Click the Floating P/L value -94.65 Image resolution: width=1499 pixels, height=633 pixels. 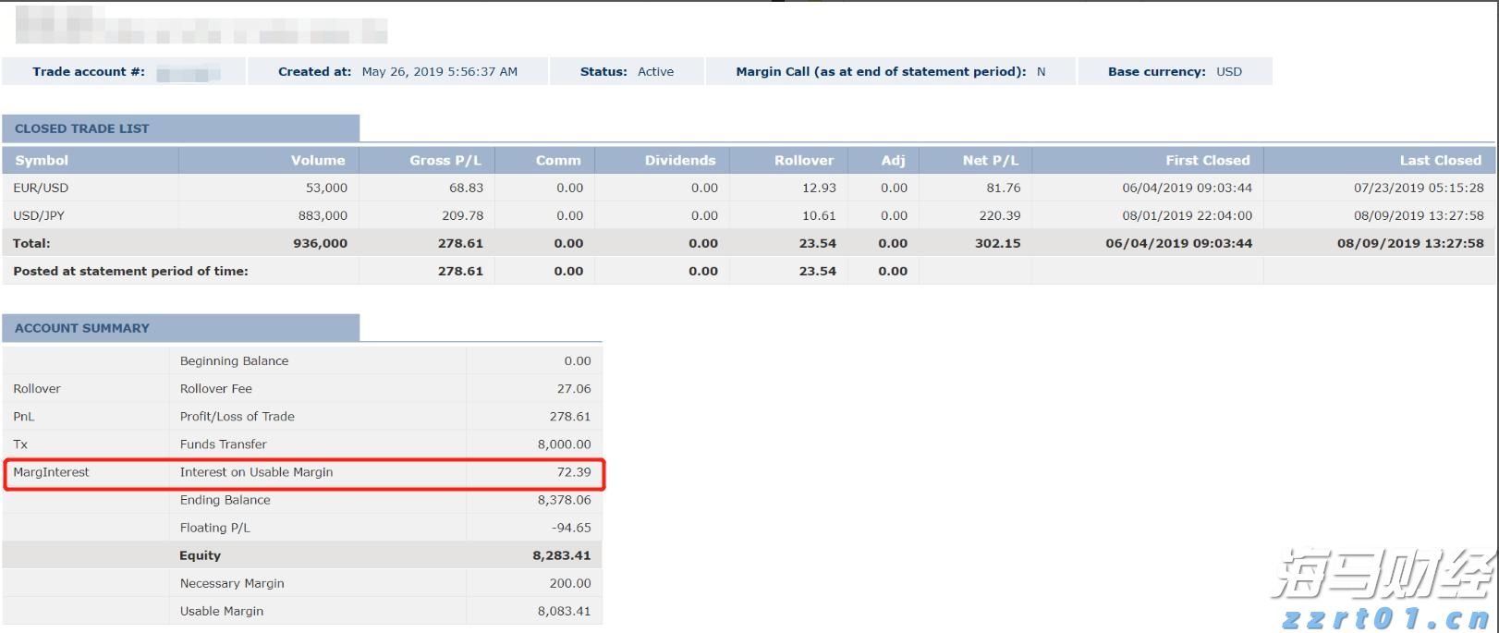571,528
